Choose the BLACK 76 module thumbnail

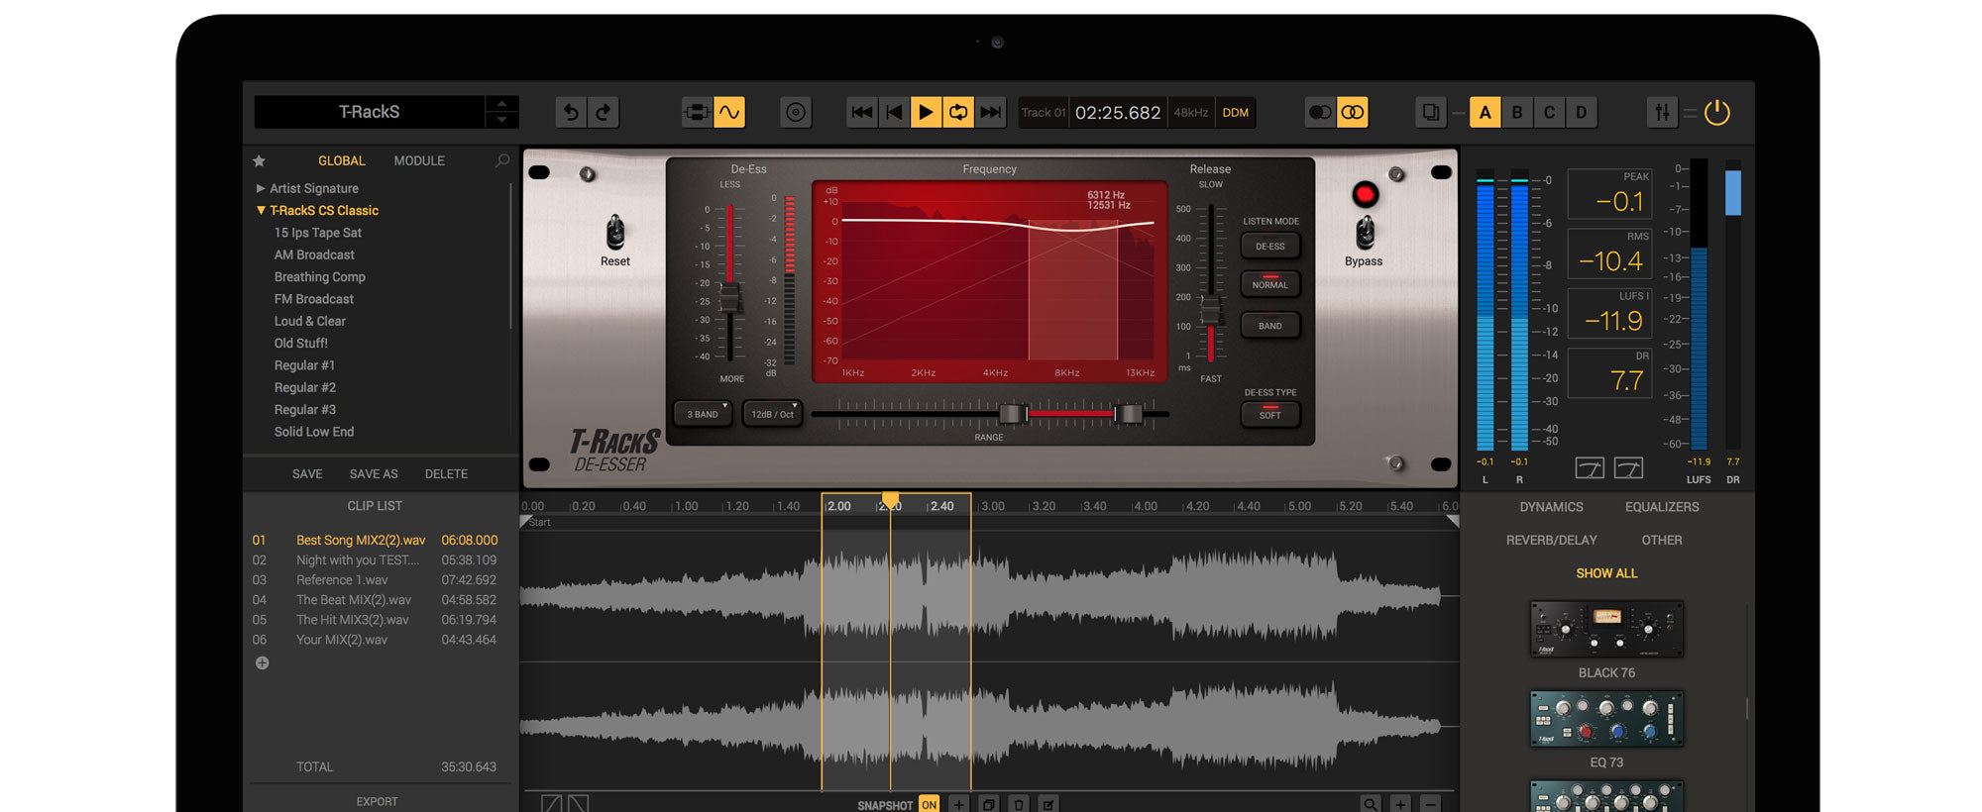[x=1606, y=629]
